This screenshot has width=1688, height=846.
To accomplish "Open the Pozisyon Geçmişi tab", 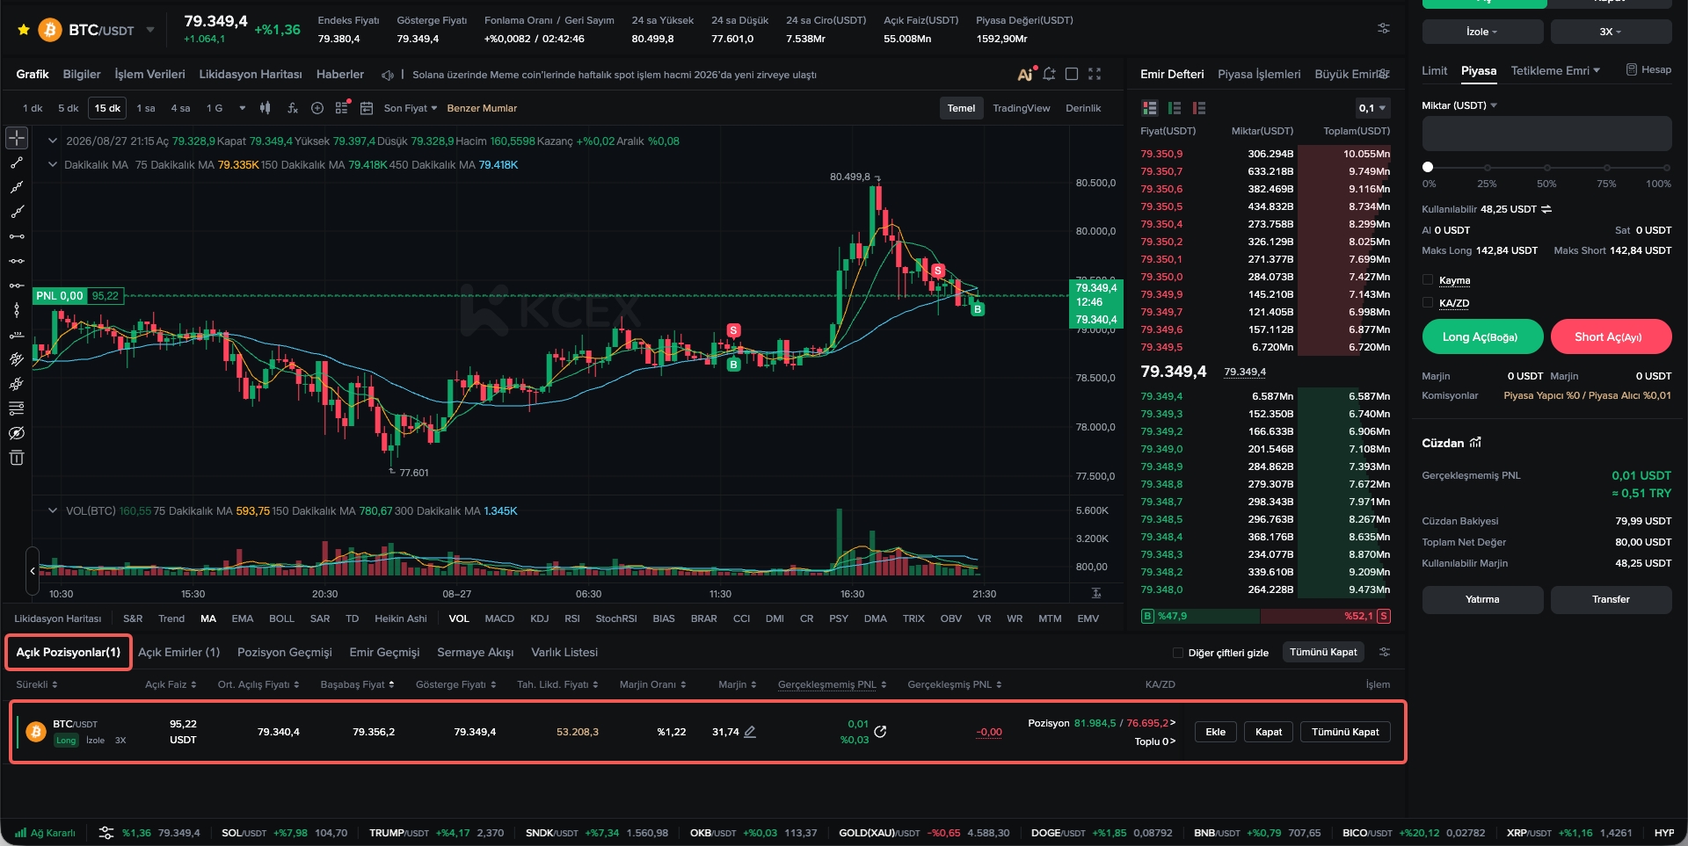I will (x=284, y=652).
